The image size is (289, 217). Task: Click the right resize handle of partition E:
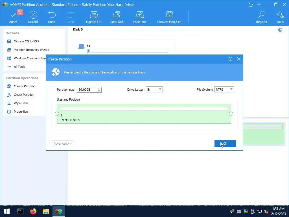[231, 114]
